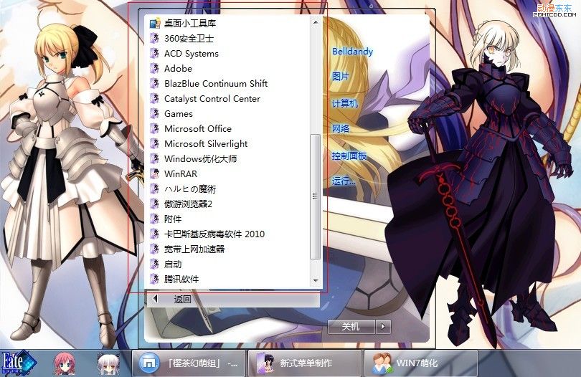This screenshot has width=581, height=377.
Task: Click the folder icon beside 360安全卫士
Action: tap(154, 38)
